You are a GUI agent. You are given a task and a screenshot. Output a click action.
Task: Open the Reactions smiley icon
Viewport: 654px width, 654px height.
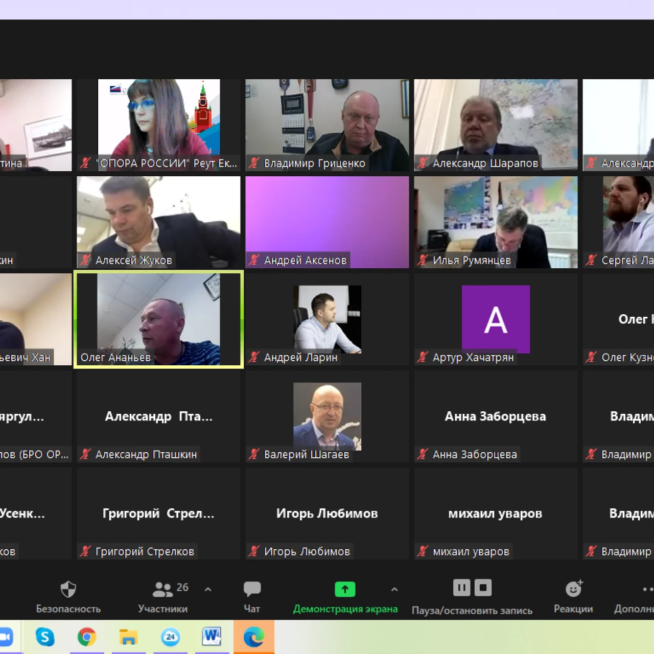[x=574, y=589]
